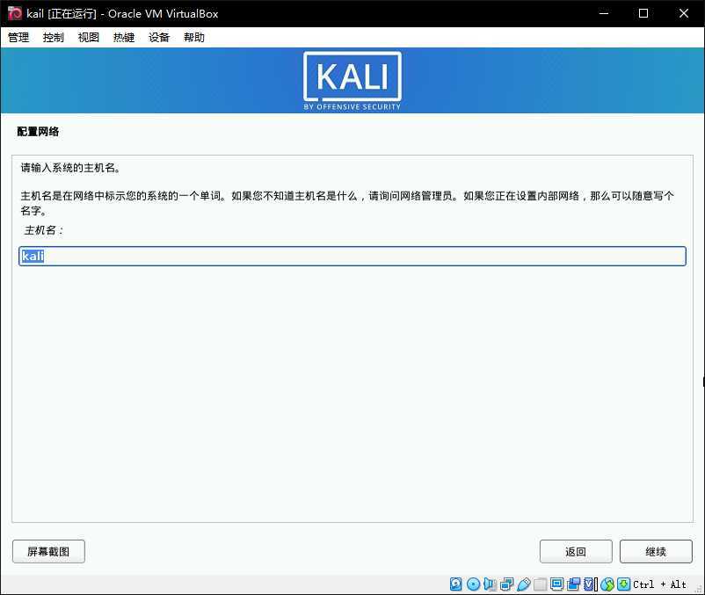
Task: Click the display settings status icon
Action: 556,584
